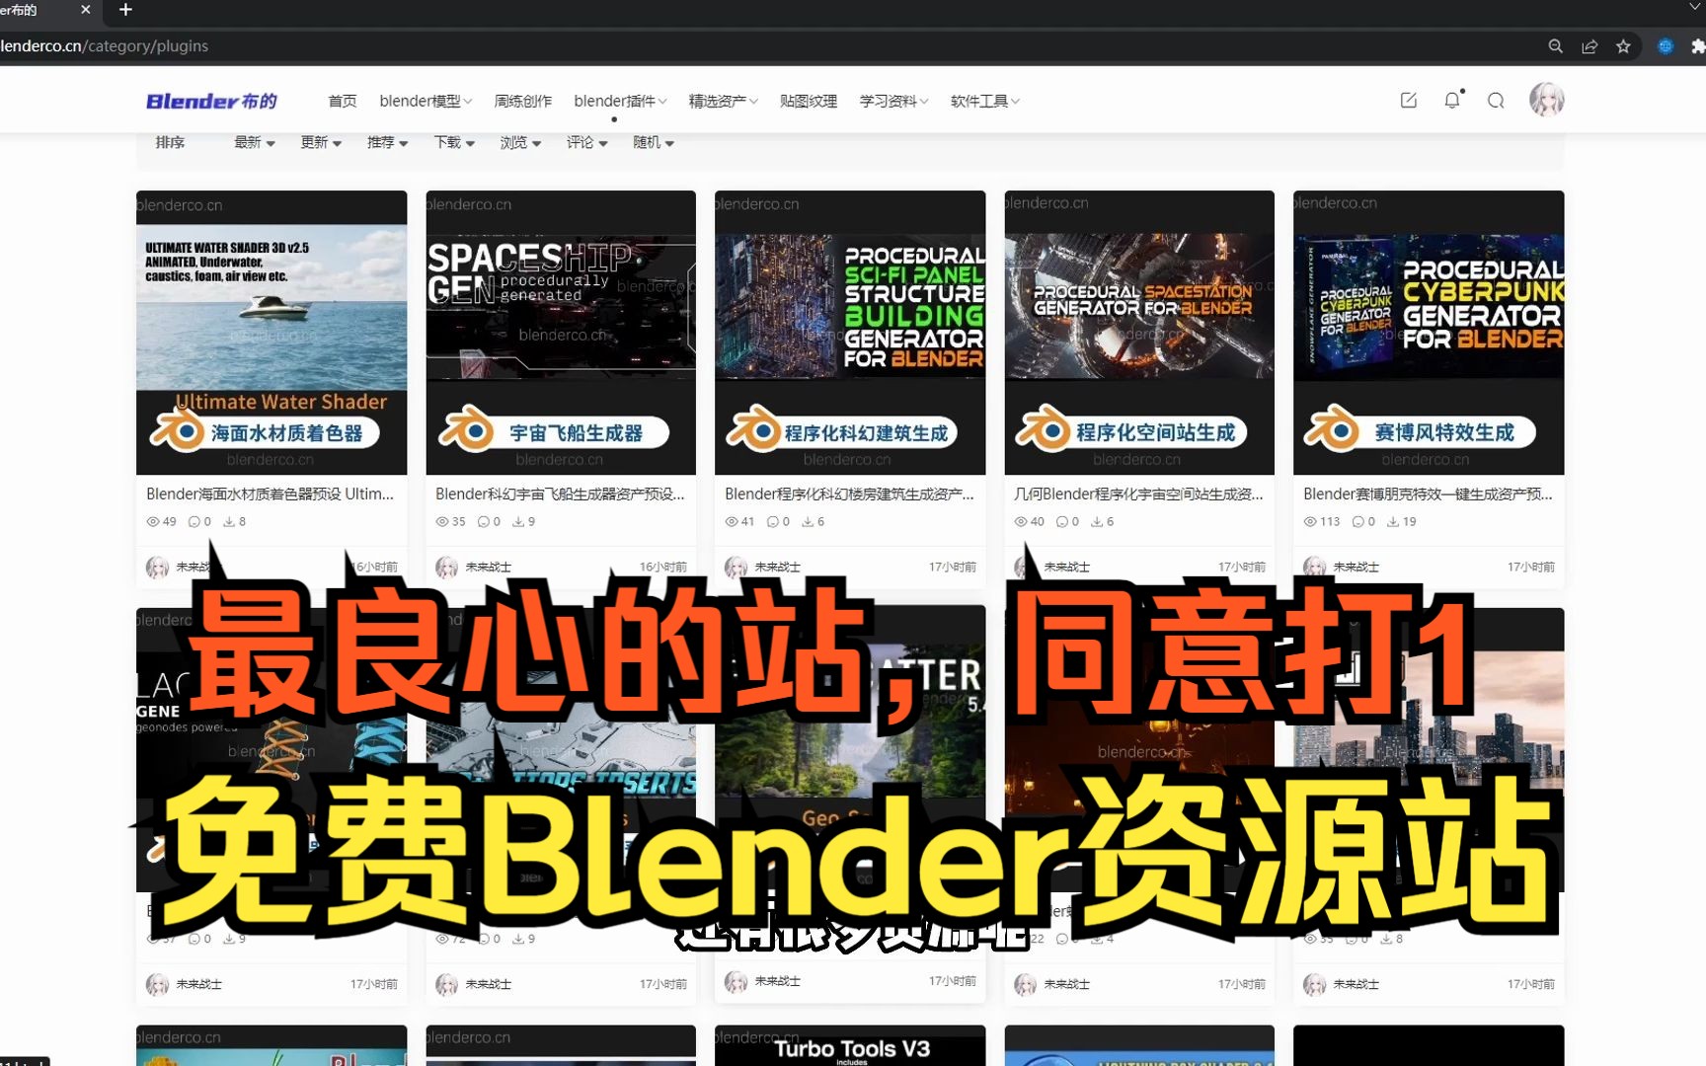This screenshot has width=1706, height=1066.
Task: Open the 周练创作 section
Action: click(523, 101)
